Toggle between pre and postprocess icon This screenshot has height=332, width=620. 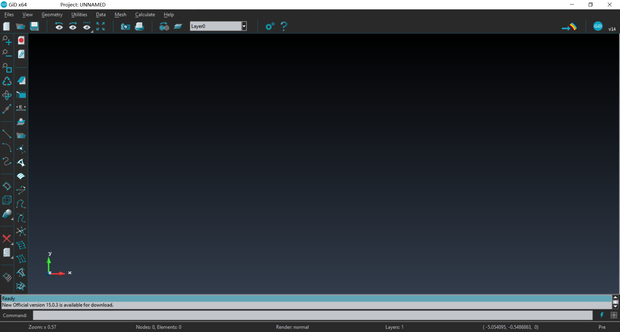pyautogui.click(x=569, y=27)
